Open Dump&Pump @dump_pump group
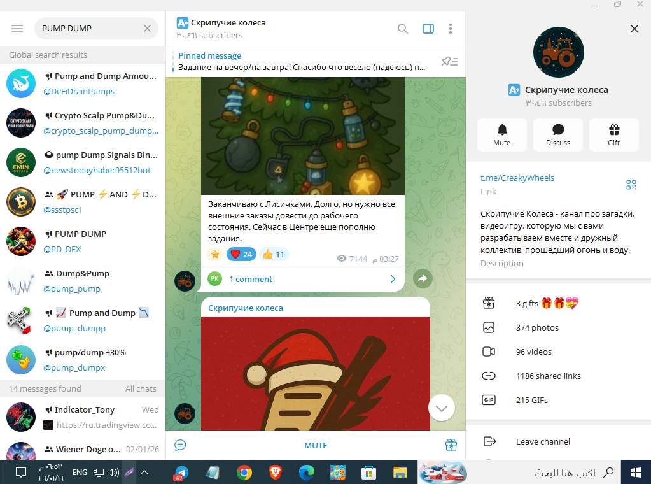Image resolution: width=651 pixels, height=484 pixels. click(83, 281)
